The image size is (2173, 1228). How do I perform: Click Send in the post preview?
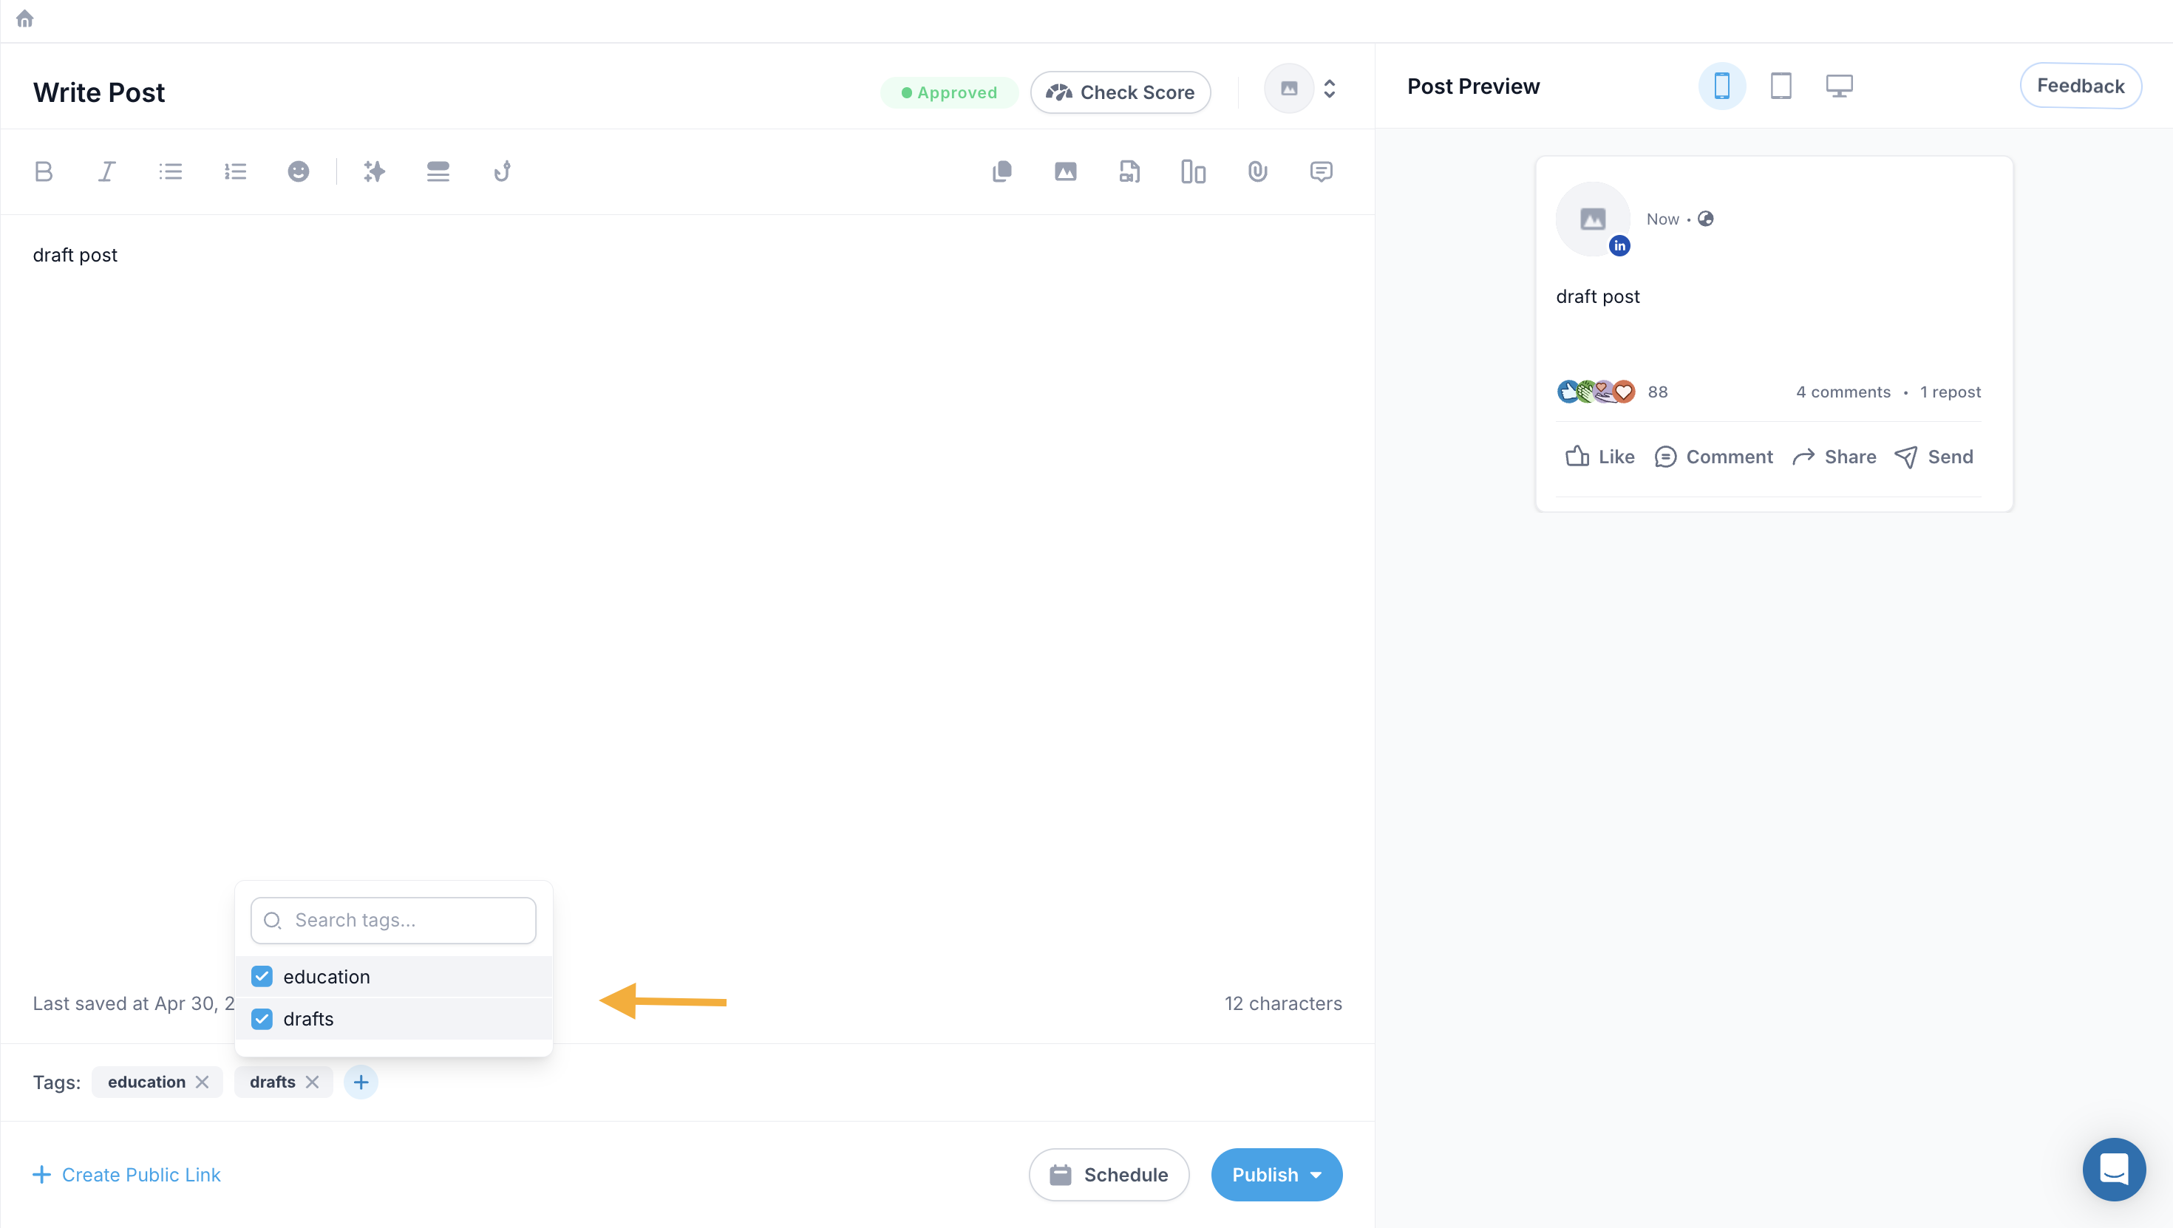pos(1934,457)
